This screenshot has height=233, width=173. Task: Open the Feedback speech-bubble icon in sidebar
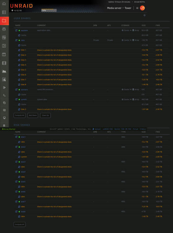point(4,110)
